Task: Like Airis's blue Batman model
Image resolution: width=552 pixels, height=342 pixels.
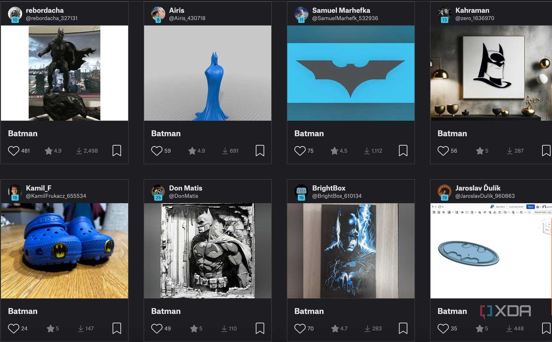Action: (x=157, y=151)
